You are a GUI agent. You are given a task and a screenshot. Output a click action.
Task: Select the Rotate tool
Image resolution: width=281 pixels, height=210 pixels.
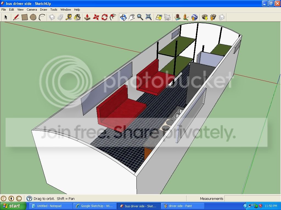pos(105,17)
